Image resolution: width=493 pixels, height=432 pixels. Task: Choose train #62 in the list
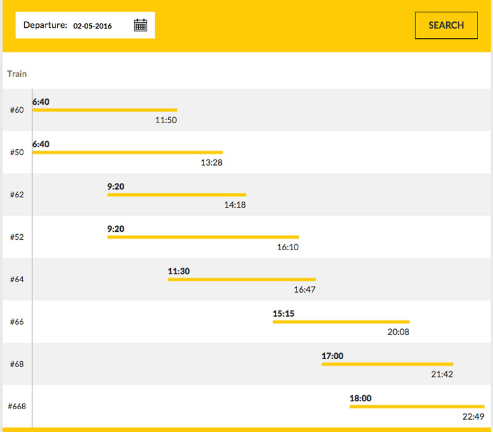[x=17, y=195]
